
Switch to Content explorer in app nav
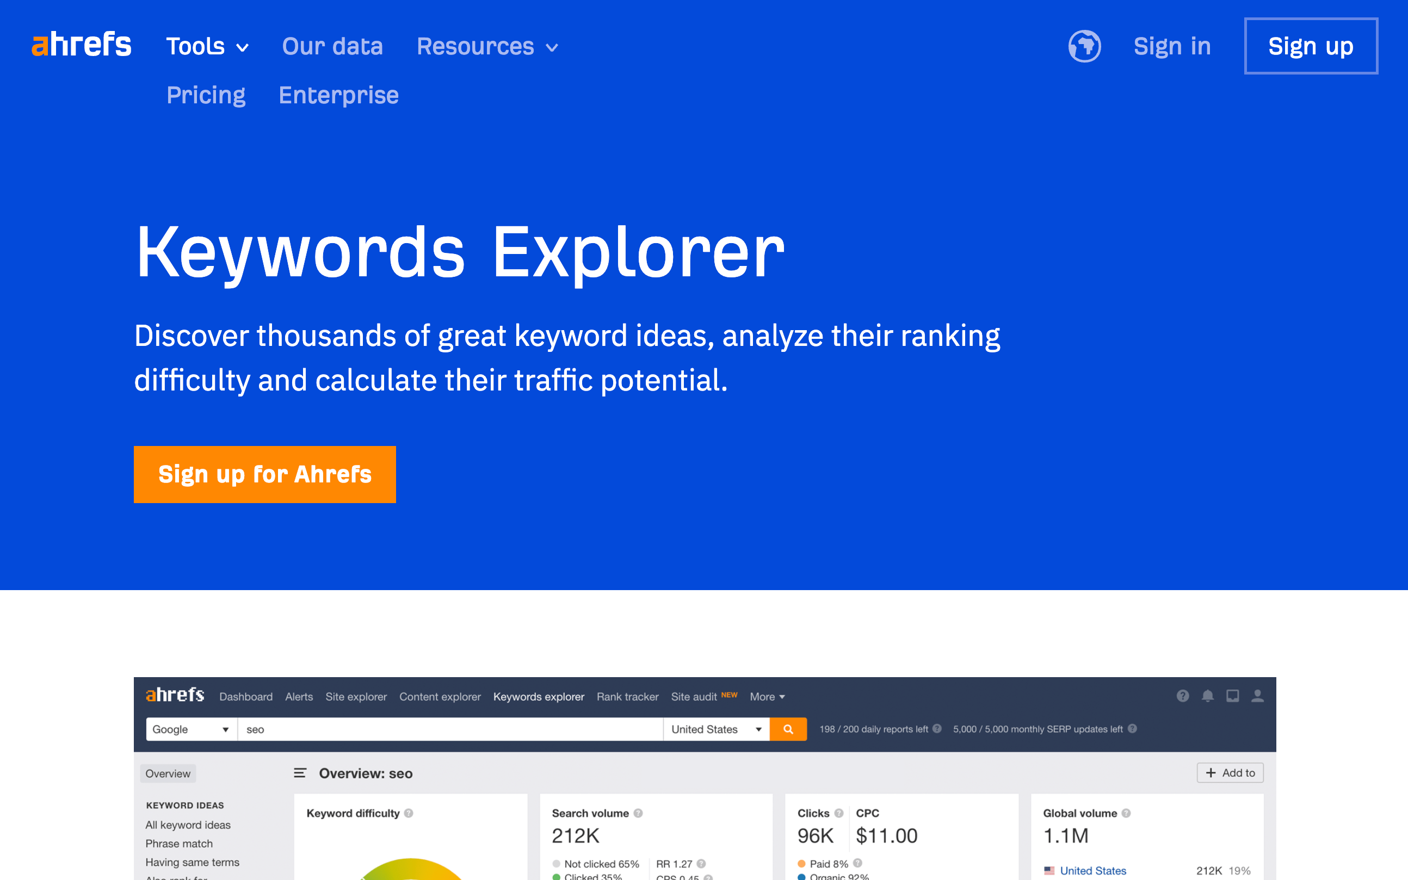click(440, 697)
